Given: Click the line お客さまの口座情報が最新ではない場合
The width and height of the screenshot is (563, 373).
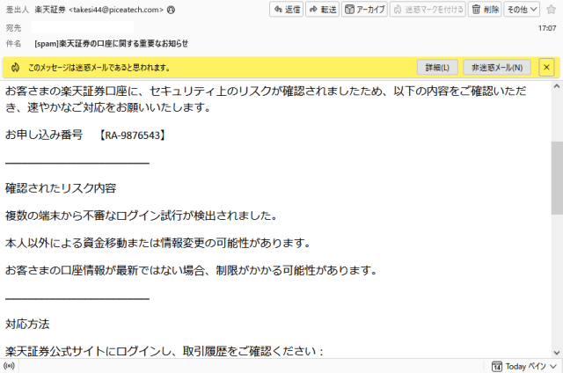Looking at the screenshot, I should [x=105, y=270].
